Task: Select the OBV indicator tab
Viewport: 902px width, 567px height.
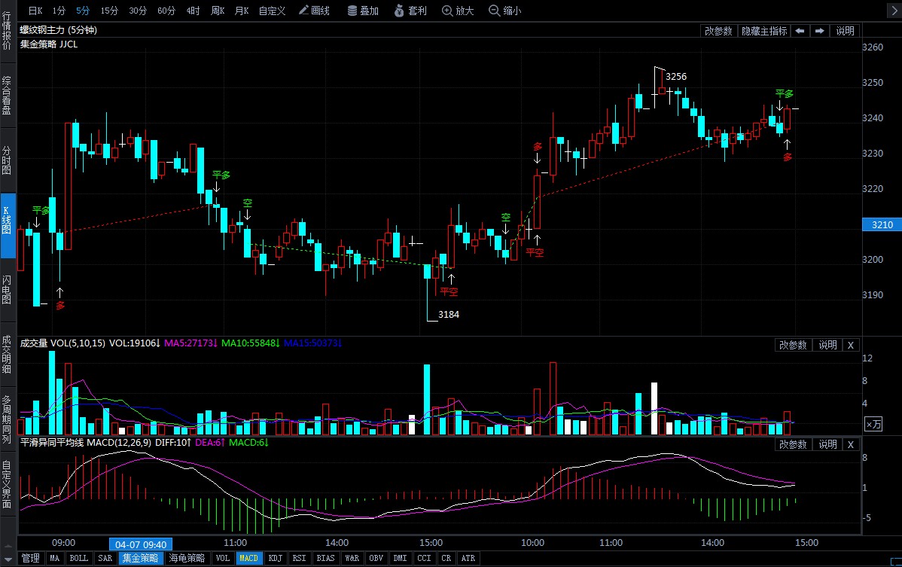Action: click(x=376, y=559)
